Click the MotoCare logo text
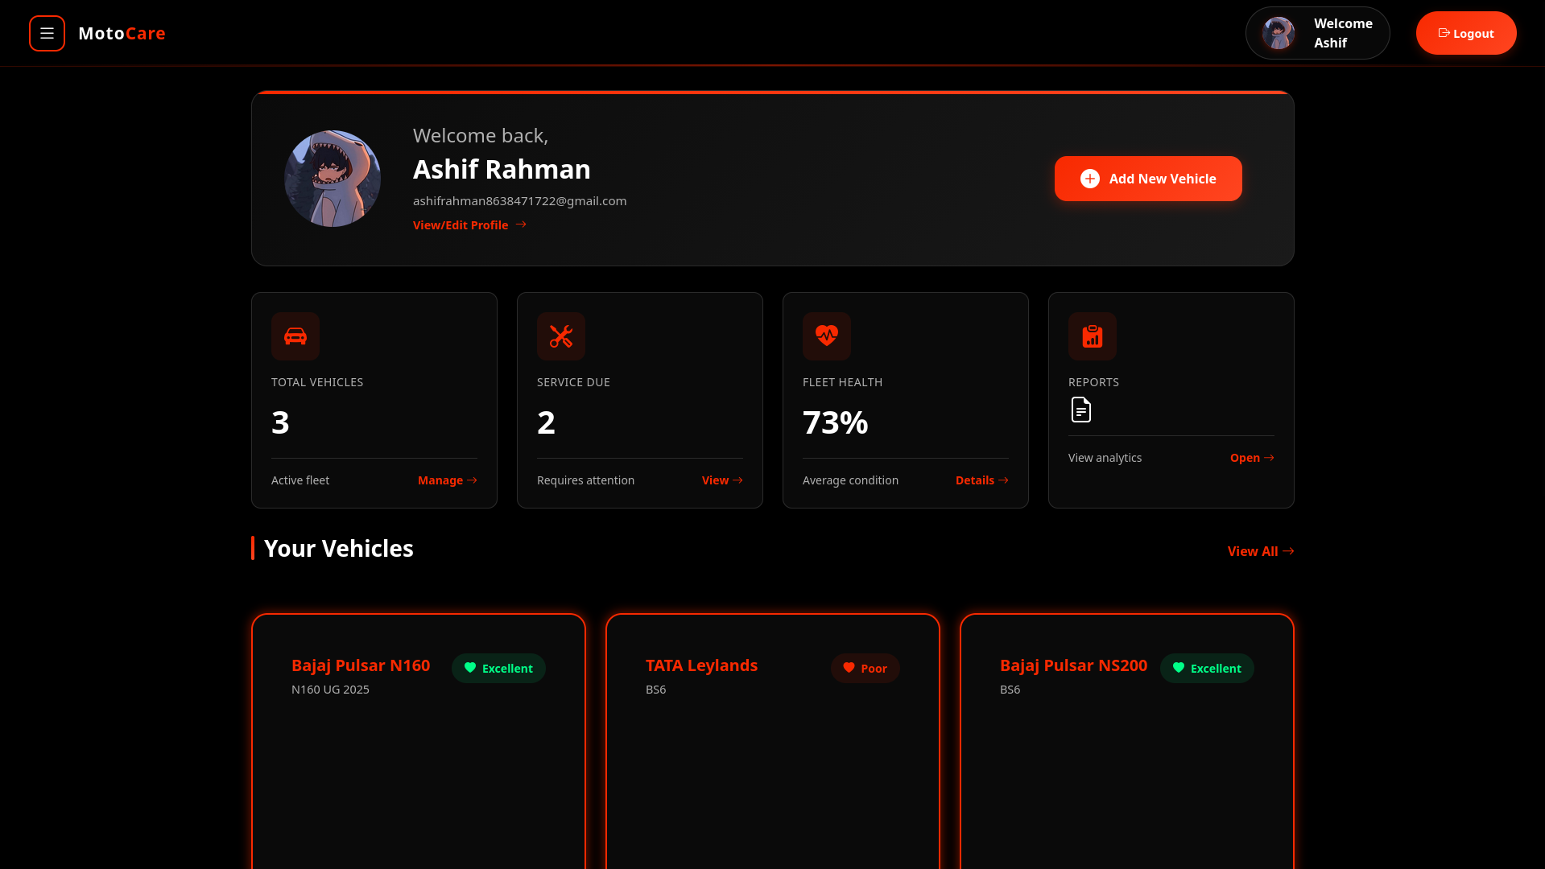Screen dimensions: 1545x869 click(x=122, y=33)
